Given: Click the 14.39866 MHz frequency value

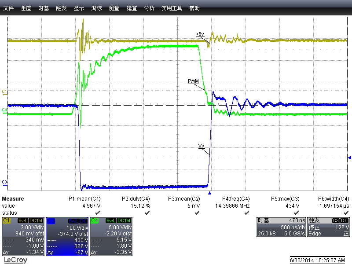Looking at the screenshot, I should tap(232, 206).
